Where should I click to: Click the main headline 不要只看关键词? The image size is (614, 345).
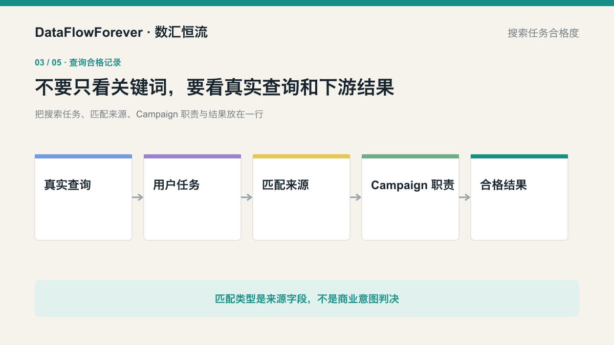pos(214,87)
